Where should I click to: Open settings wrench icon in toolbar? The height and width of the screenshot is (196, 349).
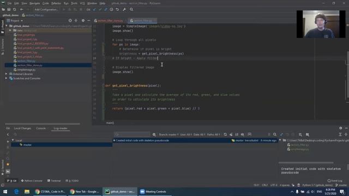[x=124, y=10]
